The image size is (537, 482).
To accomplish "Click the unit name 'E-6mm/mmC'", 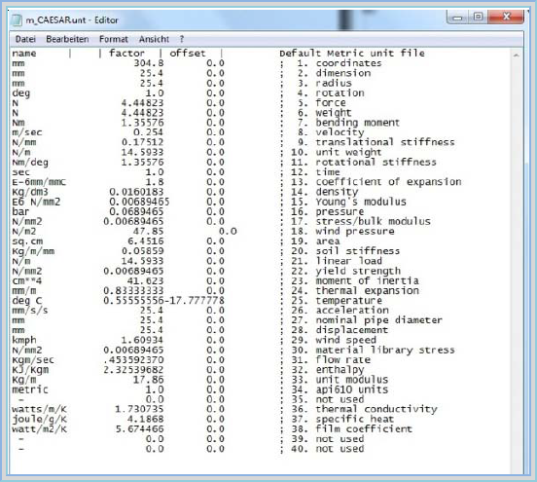I will click(x=39, y=182).
